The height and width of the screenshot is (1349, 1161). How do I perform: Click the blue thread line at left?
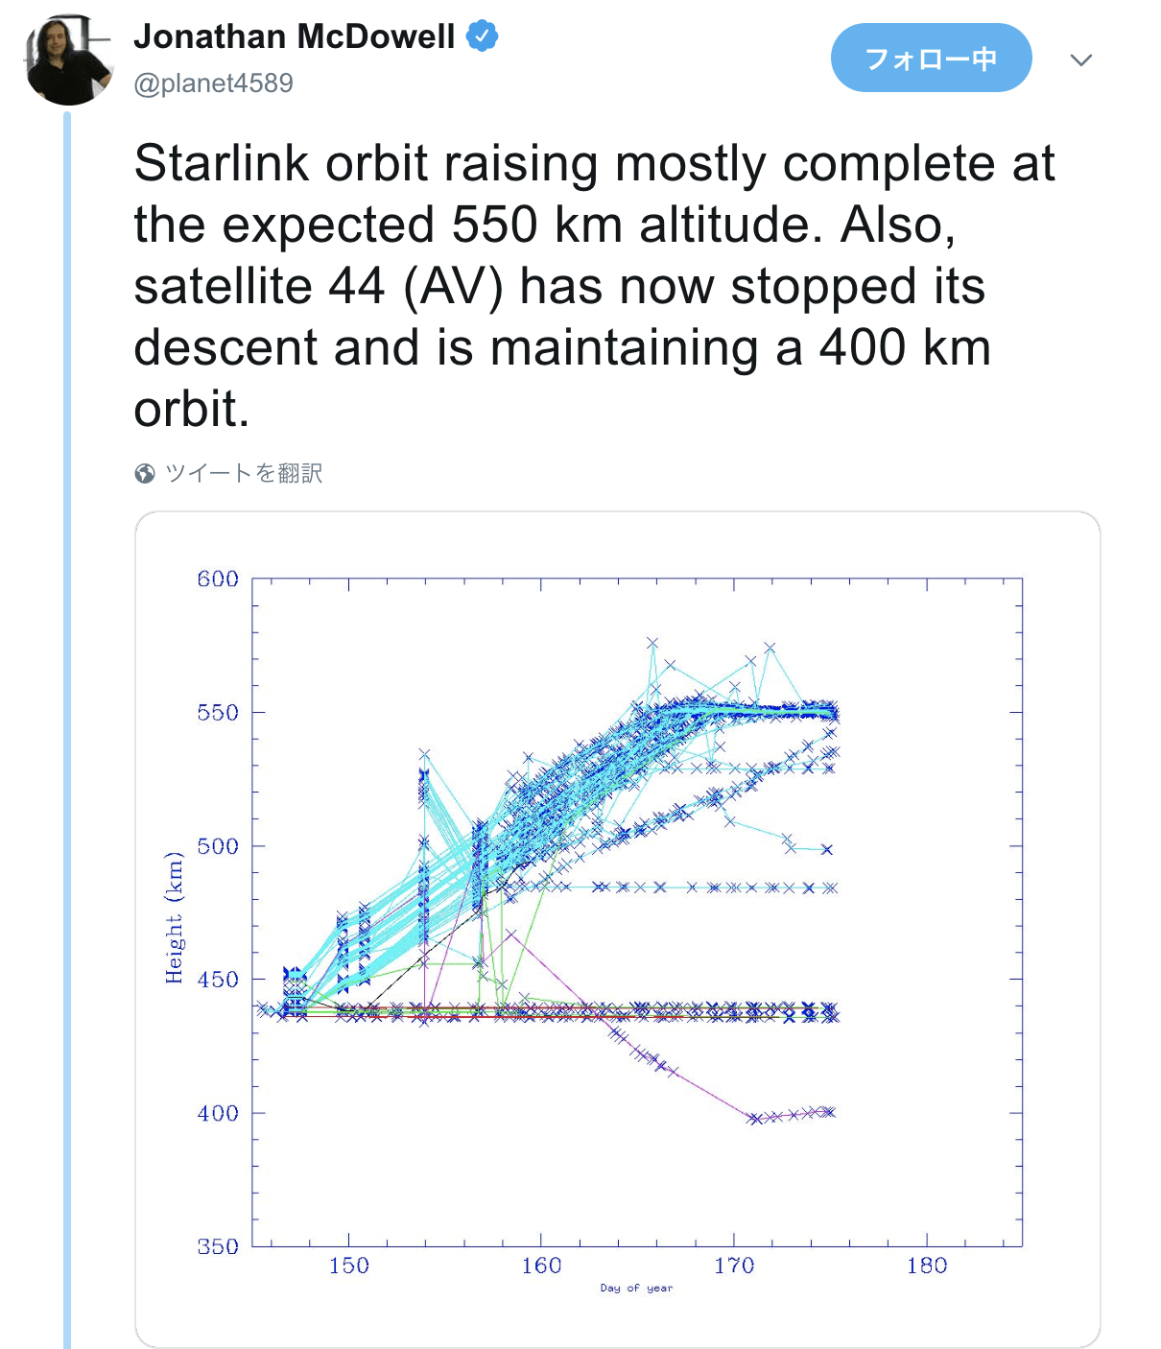[67, 729]
